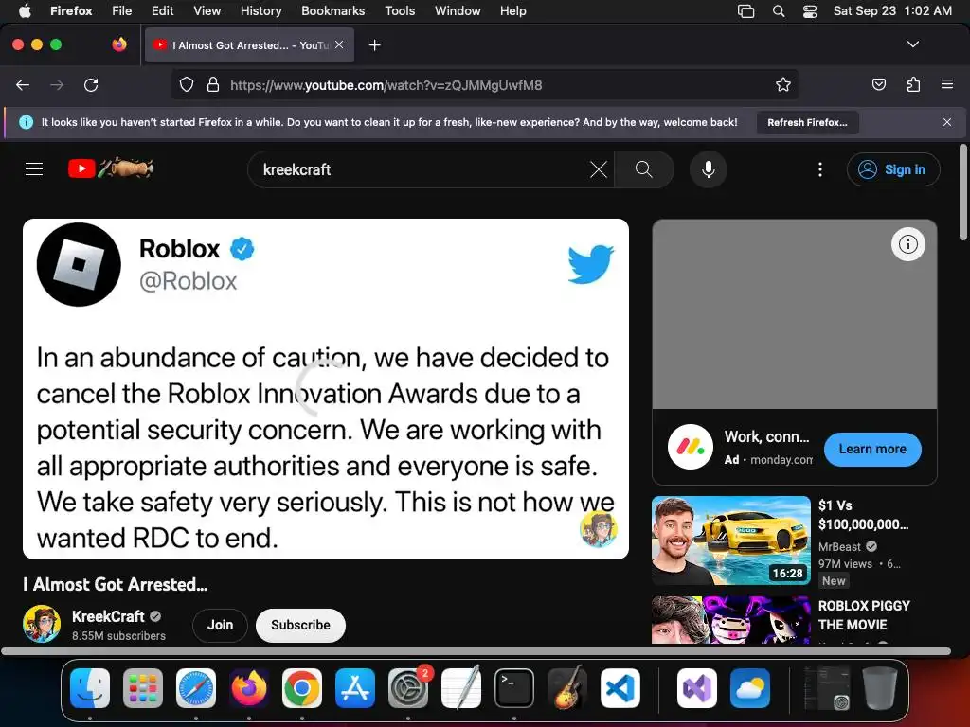
Task: Open the History menu
Action: point(260,11)
